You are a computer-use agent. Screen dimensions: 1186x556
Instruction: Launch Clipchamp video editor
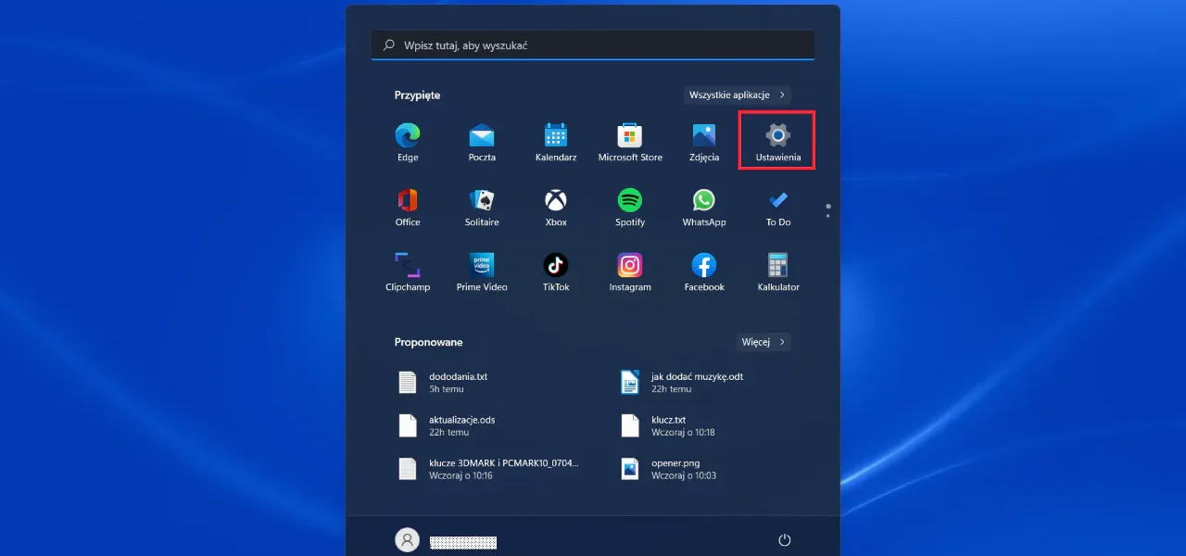pos(408,269)
